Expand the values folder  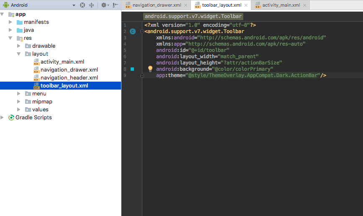click(19, 110)
